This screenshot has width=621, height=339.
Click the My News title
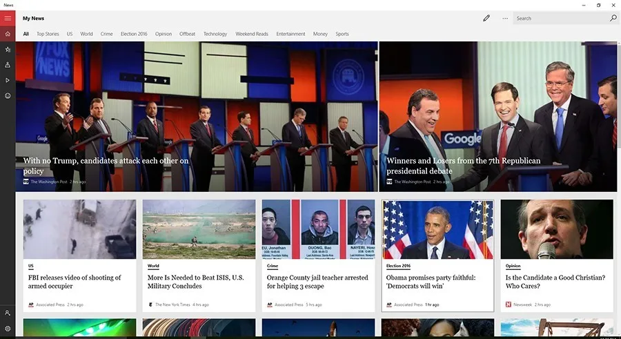point(33,18)
